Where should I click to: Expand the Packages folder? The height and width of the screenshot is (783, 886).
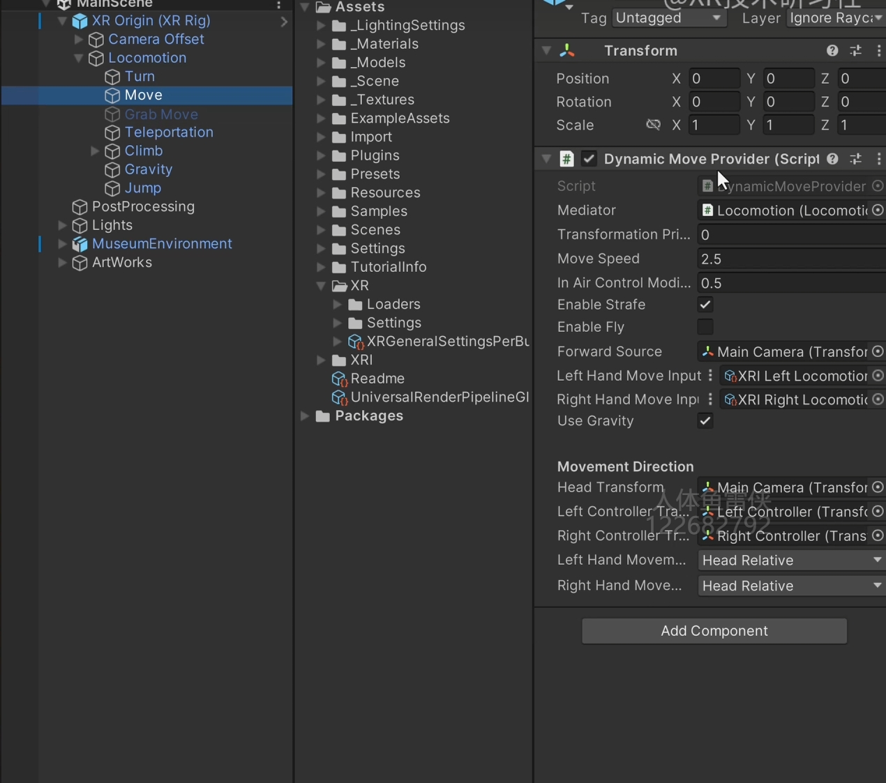click(x=305, y=416)
